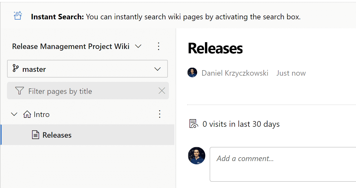Click the home icon next to Intro
Screen dimensions: 356x188
[27, 114]
